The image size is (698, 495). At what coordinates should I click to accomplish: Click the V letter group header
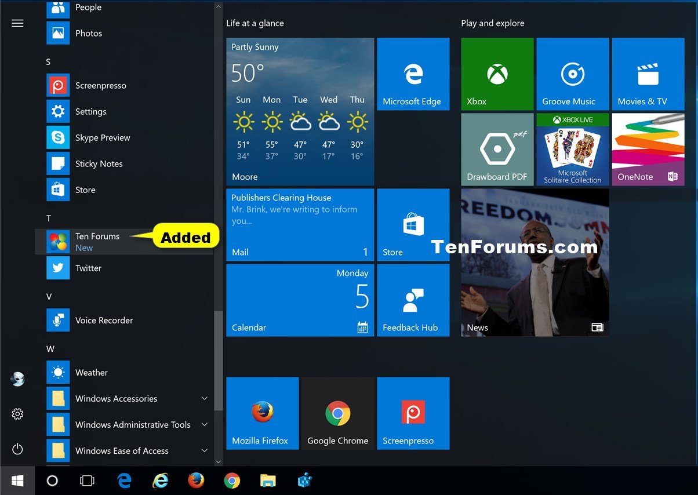pyautogui.click(x=49, y=296)
